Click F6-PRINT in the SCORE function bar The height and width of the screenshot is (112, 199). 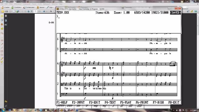pos(142,102)
